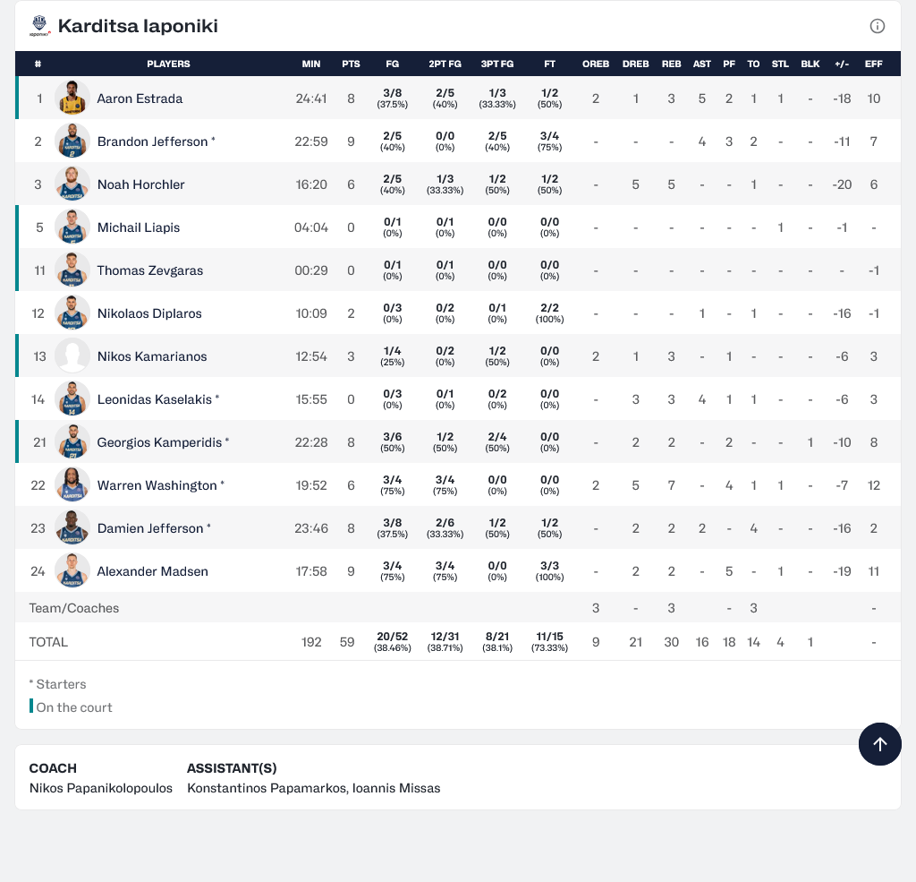Click coach name Nikos Papanikolopoulos
The image size is (916, 882).
(x=100, y=788)
